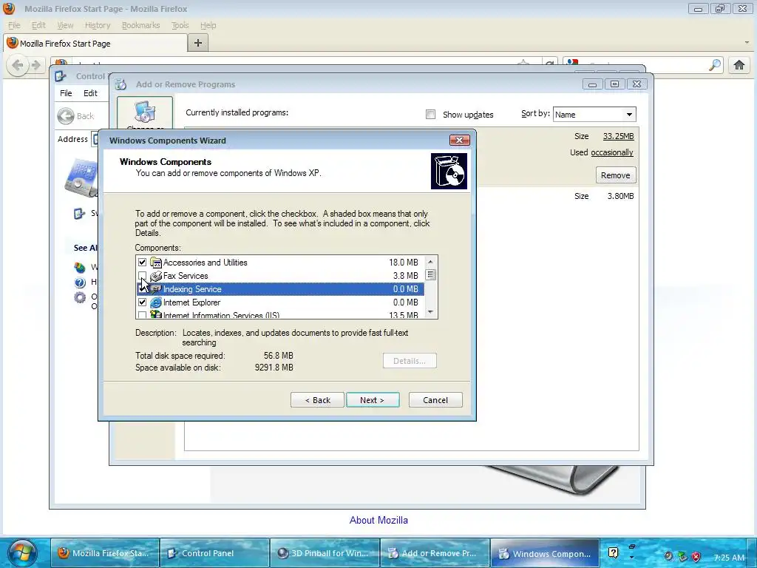Open Firefox tab list dropdown arrow
Image resolution: width=757 pixels, height=568 pixels.
pos(747,42)
